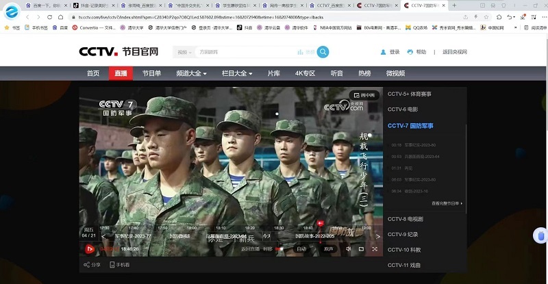This screenshot has width=548, height=284.
Task: Open 查看完整节目单 full schedule link
Action: coord(447,203)
